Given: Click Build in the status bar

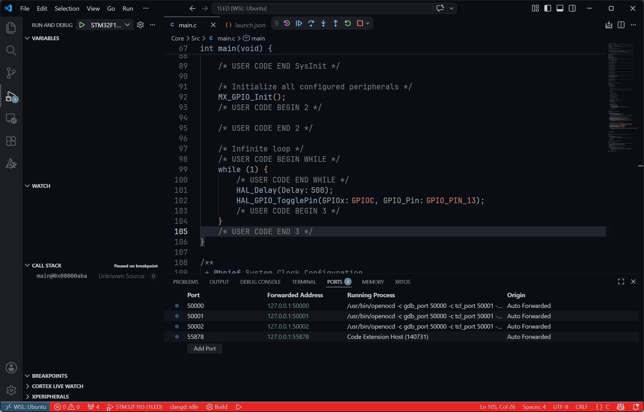Looking at the screenshot, I should point(217,407).
